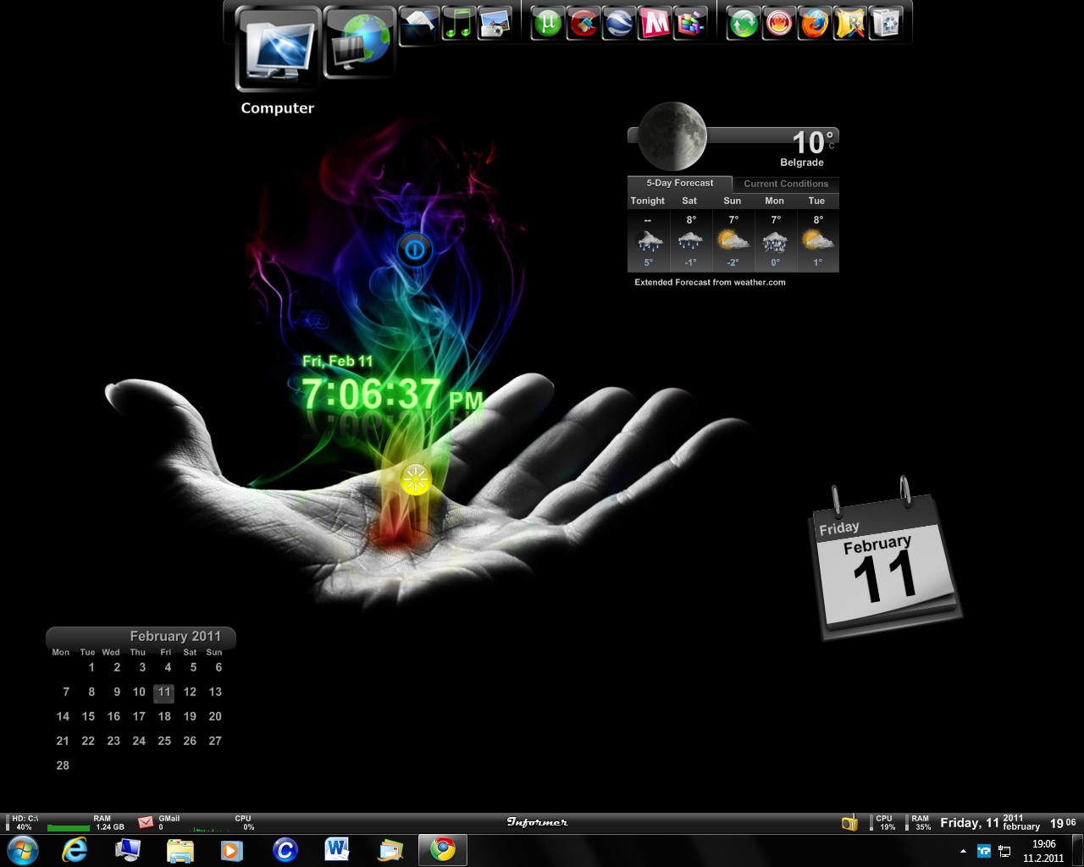Open Windows Start menu
The width and height of the screenshot is (1084, 867).
(22, 850)
